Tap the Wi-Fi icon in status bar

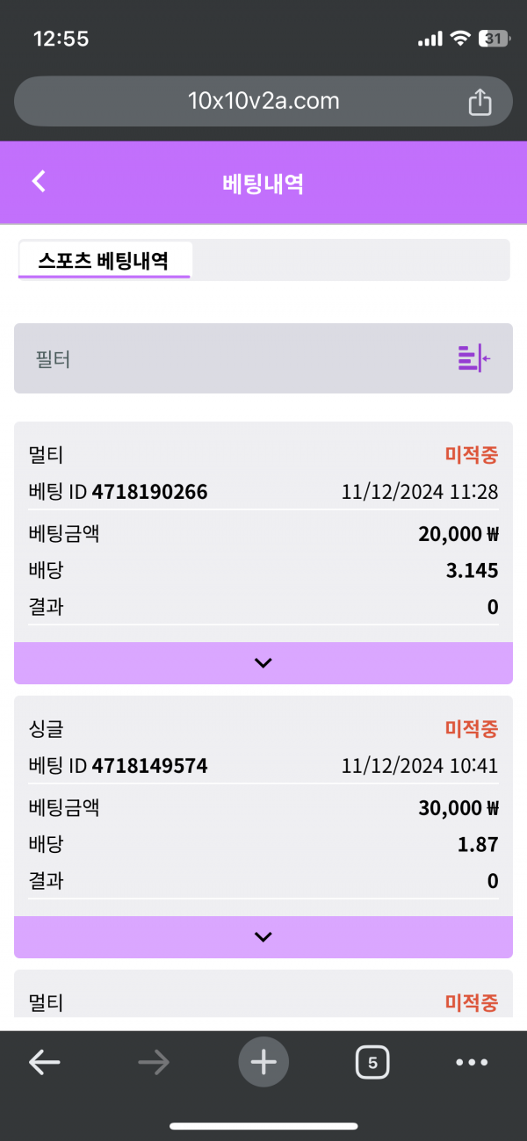[459, 39]
